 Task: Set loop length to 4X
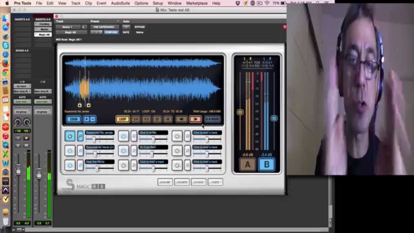coord(168,119)
